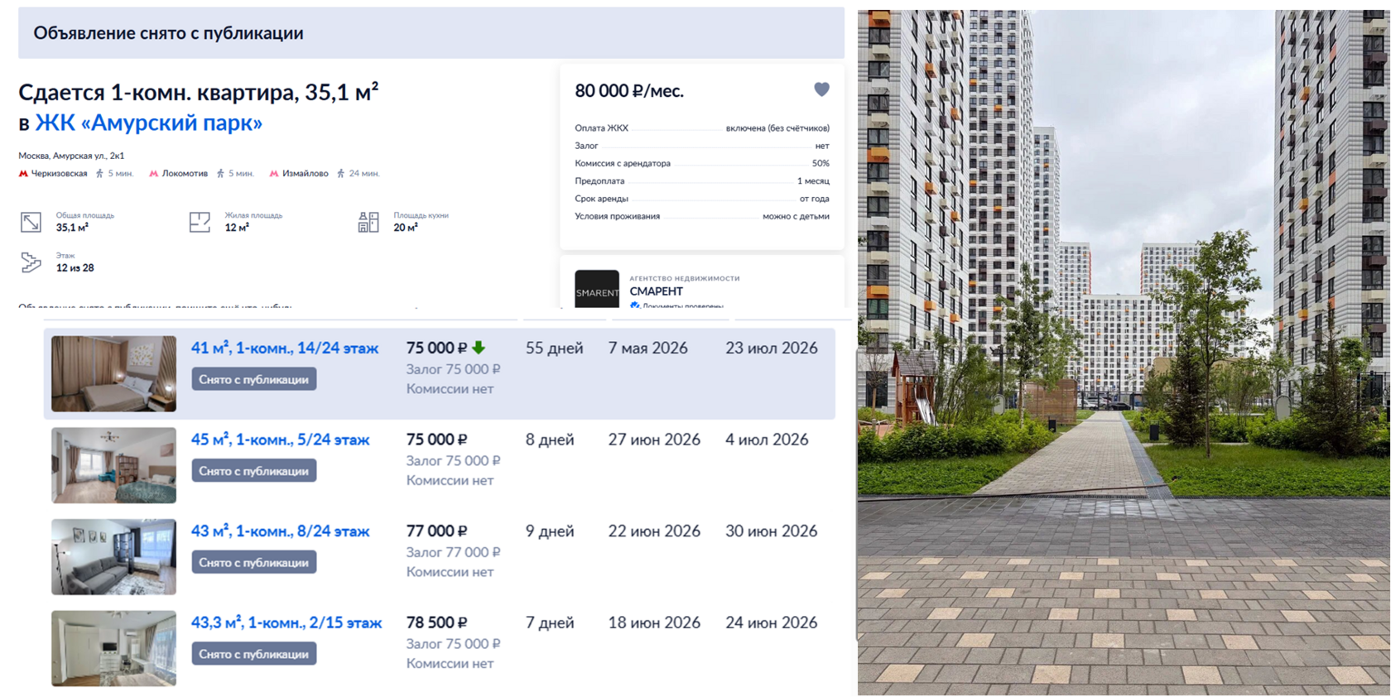
Task: Click the 'Объявление снято с публикации' banner text
Action: pos(168,33)
